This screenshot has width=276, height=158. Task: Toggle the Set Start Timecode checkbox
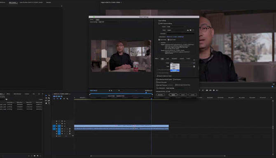(x=157, y=85)
